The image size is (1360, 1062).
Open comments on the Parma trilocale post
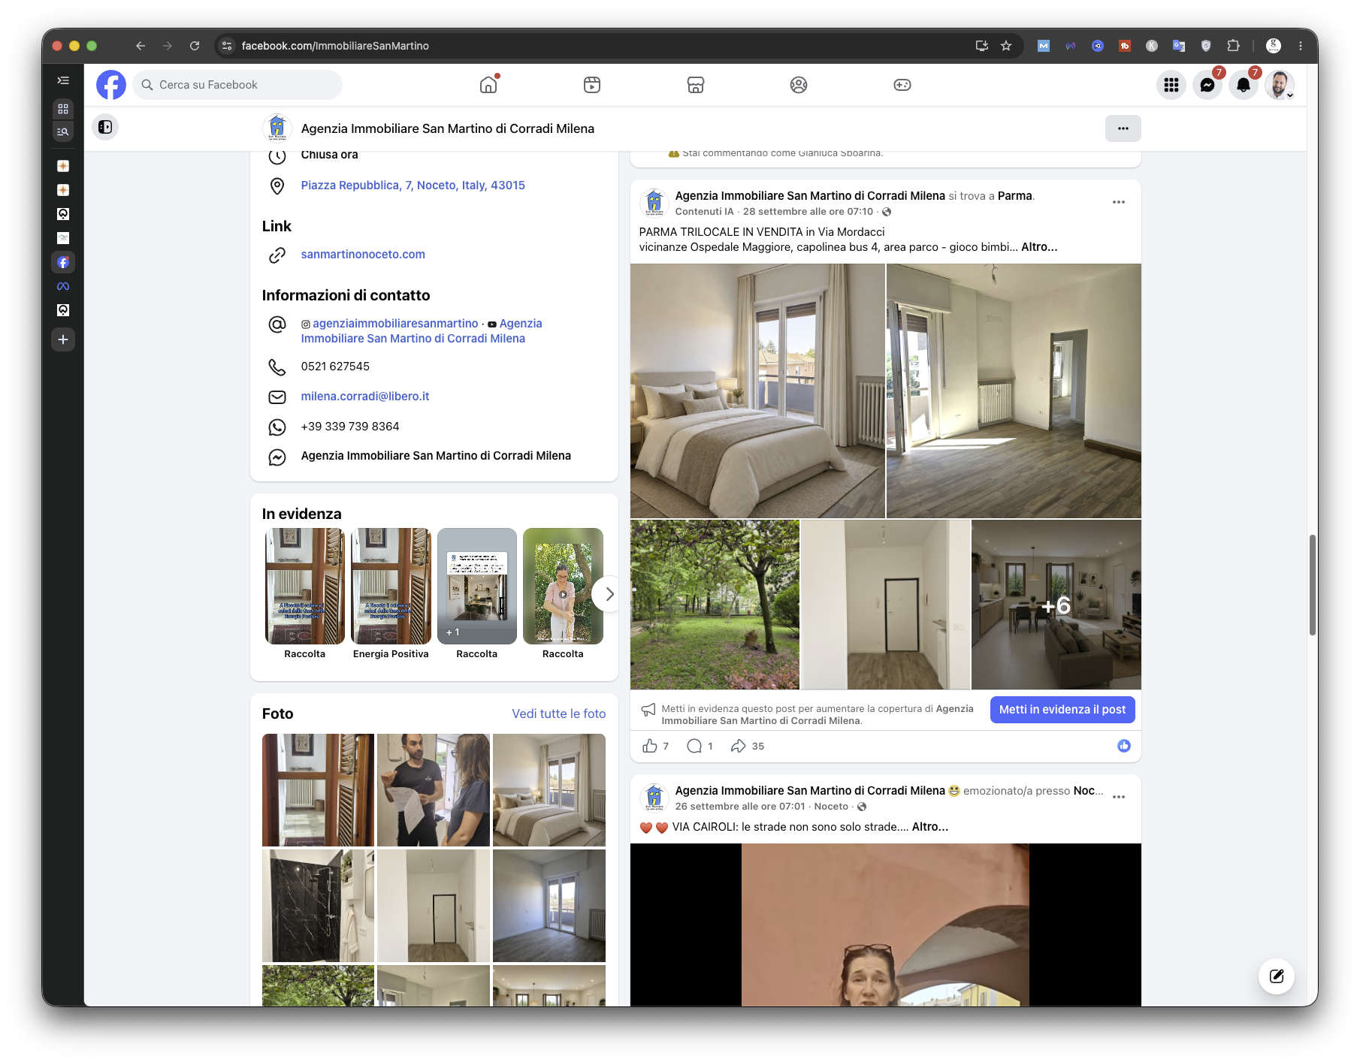694,746
